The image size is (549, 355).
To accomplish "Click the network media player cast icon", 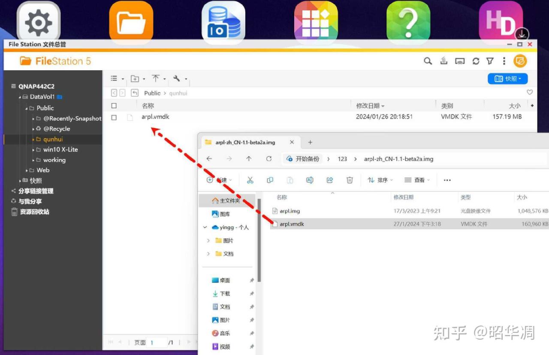I will (x=460, y=61).
